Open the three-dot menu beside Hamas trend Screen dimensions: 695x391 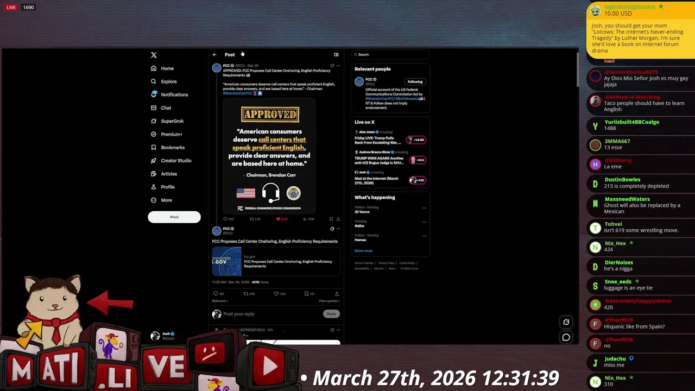click(x=424, y=236)
